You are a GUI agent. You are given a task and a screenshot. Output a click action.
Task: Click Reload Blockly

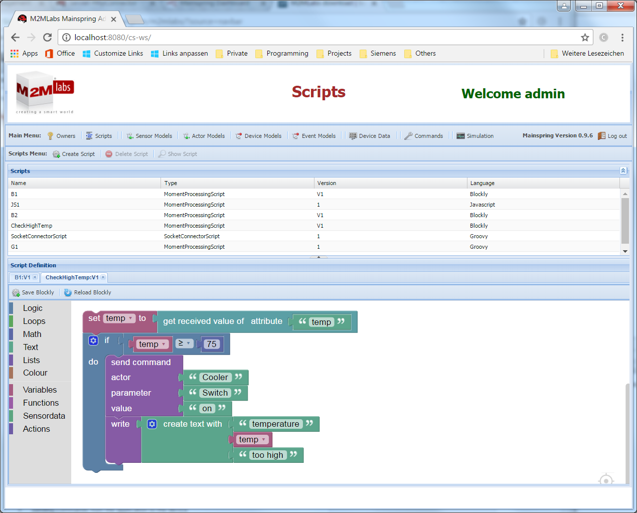click(x=87, y=292)
